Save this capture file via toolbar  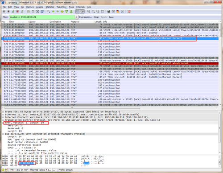click(33, 12)
